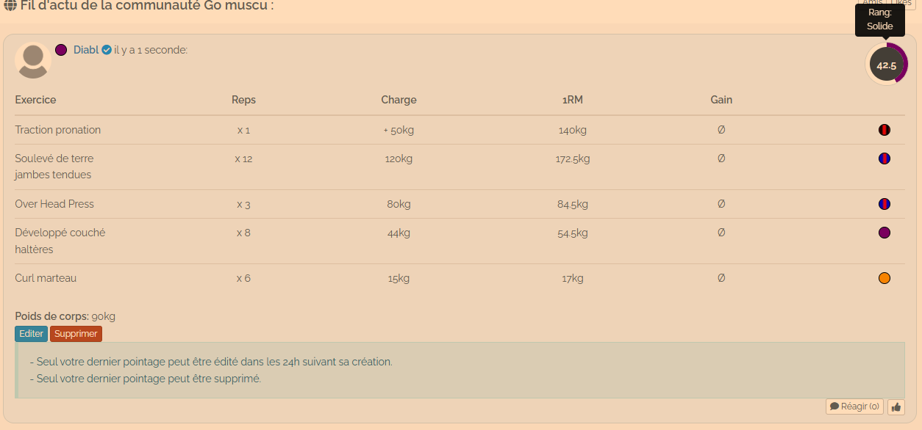This screenshot has height=430, width=922.
Task: Click the rank badge on the Traction pronation row
Action: [885, 130]
